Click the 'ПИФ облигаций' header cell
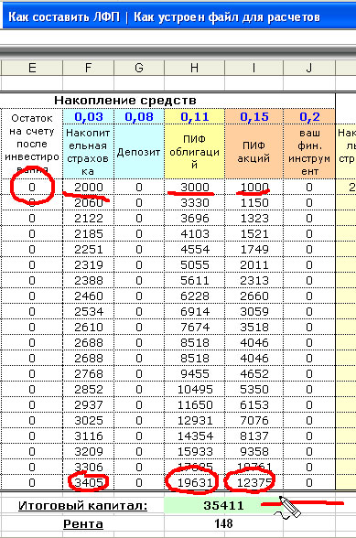Screen dimensions: 356x538 195,152
